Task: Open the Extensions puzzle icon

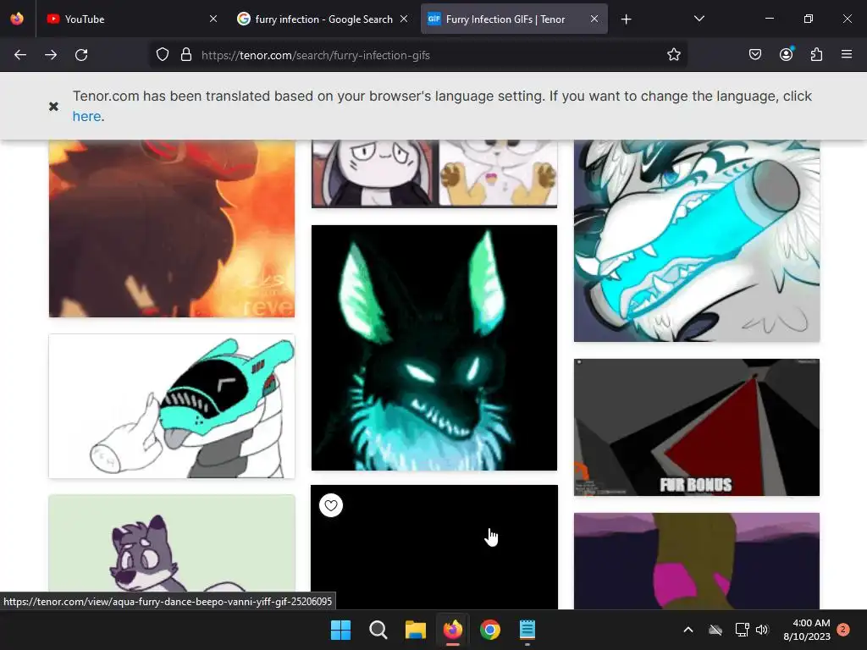Action: (816, 55)
